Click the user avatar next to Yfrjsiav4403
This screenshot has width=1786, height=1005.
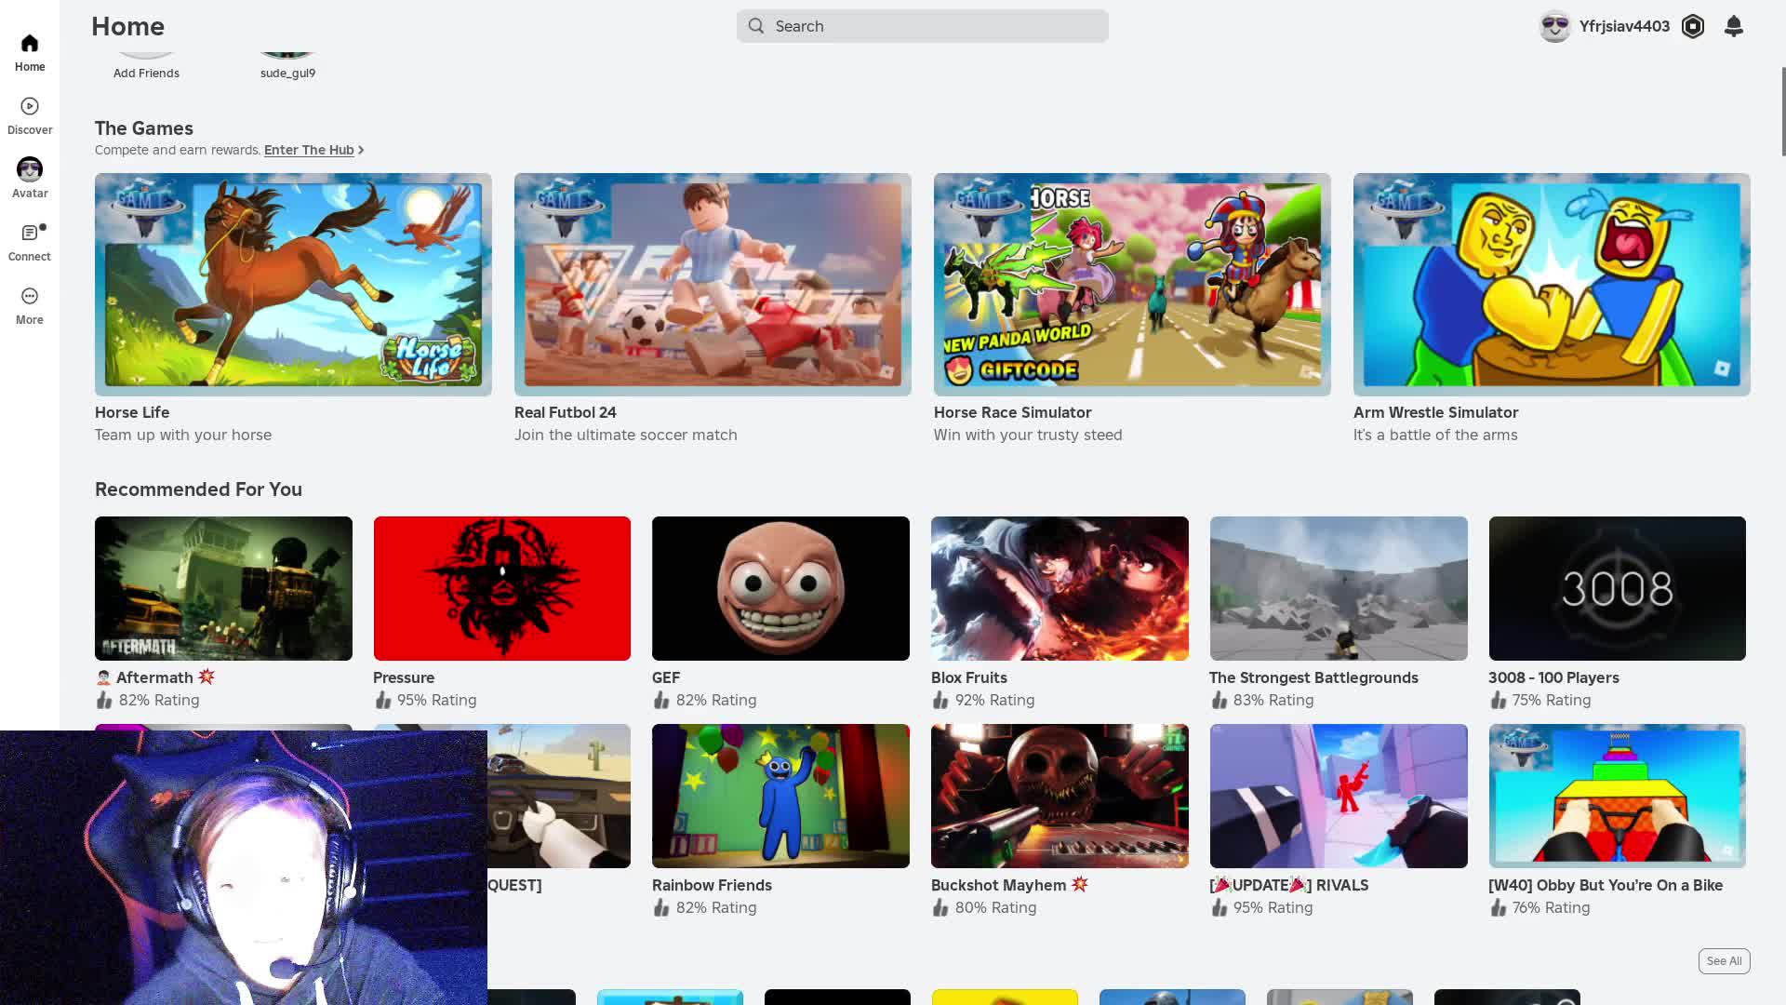[1554, 26]
